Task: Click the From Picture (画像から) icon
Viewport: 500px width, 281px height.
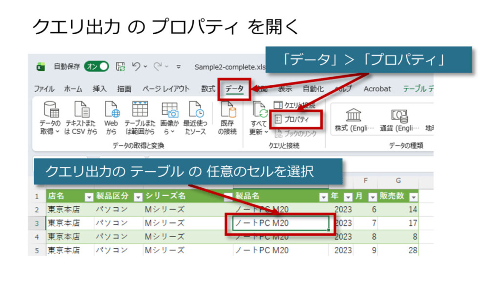Action: click(x=169, y=112)
